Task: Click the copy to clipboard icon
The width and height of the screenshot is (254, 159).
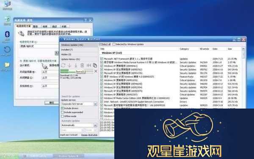Action: point(95,65)
